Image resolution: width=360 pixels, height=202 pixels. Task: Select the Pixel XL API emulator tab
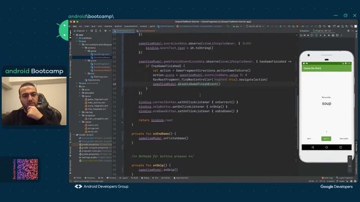322,31
